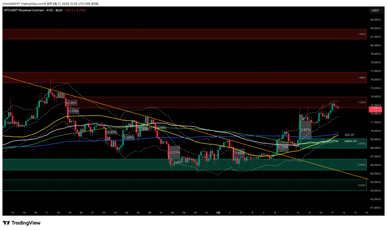Select the red current price label 72,680.3

pyautogui.click(x=375, y=108)
